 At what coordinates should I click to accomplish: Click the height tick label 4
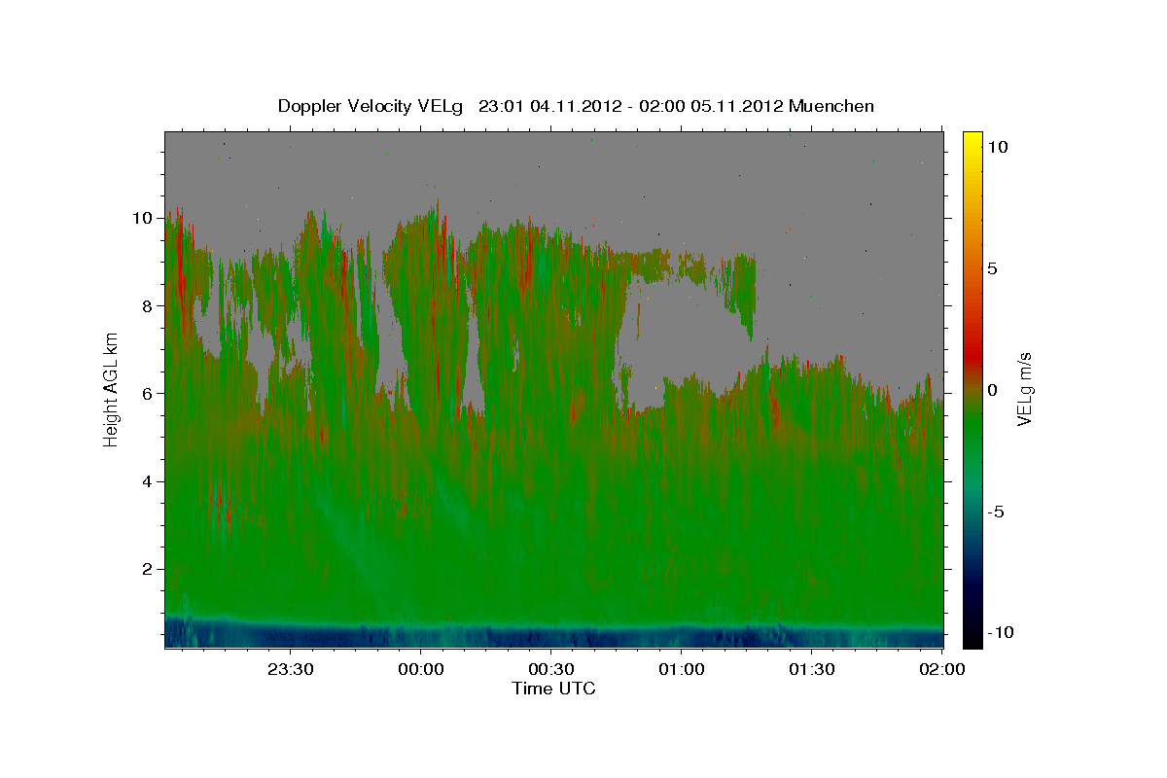pyautogui.click(x=148, y=481)
